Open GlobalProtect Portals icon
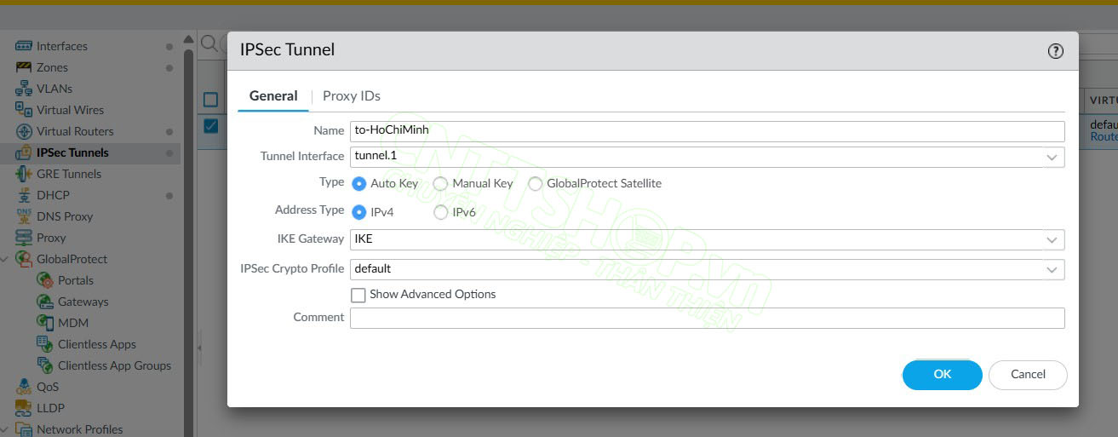The width and height of the screenshot is (1118, 437). (44, 280)
